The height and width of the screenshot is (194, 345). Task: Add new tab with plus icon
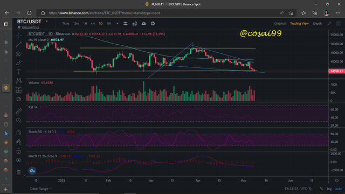click(x=6, y=189)
